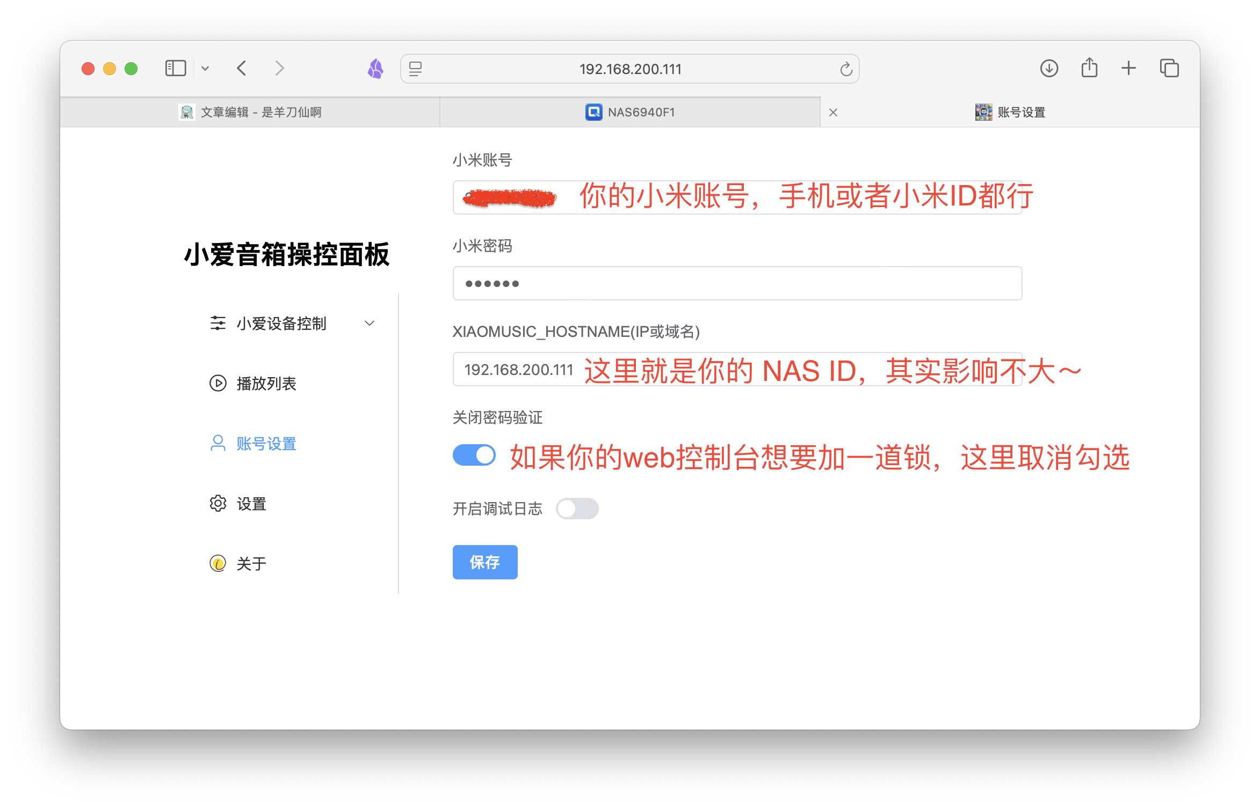Open the share icon in the toolbar

pos(1089,68)
